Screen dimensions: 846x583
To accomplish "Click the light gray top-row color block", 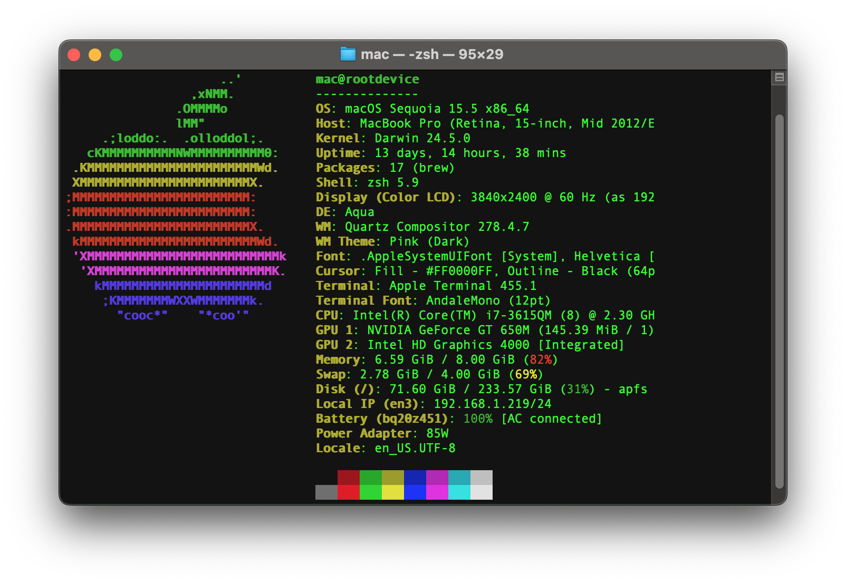I will coord(482,478).
